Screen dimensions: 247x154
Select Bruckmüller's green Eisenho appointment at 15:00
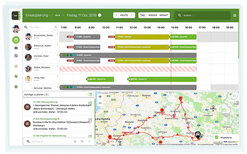183,37
